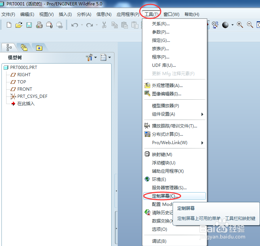The height and width of the screenshot is (246, 260).
Task: Zoom out with the magnifier minus icon
Action: tap(250, 25)
